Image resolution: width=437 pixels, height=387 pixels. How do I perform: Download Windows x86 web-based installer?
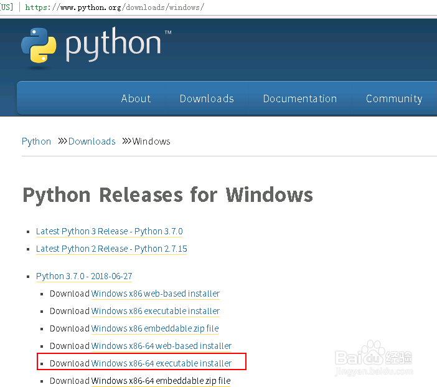click(x=156, y=294)
